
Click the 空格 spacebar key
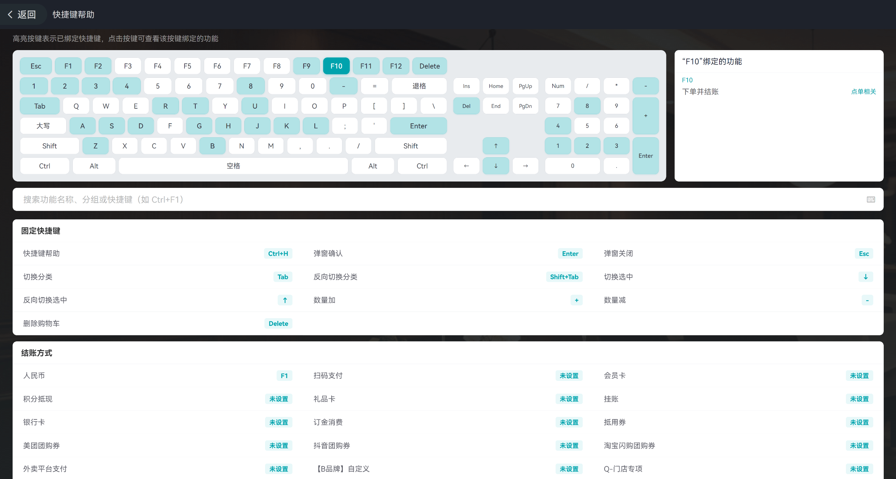coord(233,166)
